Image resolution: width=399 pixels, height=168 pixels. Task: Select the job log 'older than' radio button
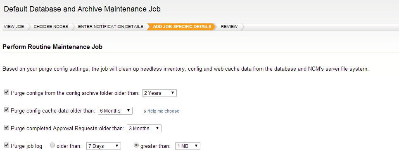pos(52,145)
